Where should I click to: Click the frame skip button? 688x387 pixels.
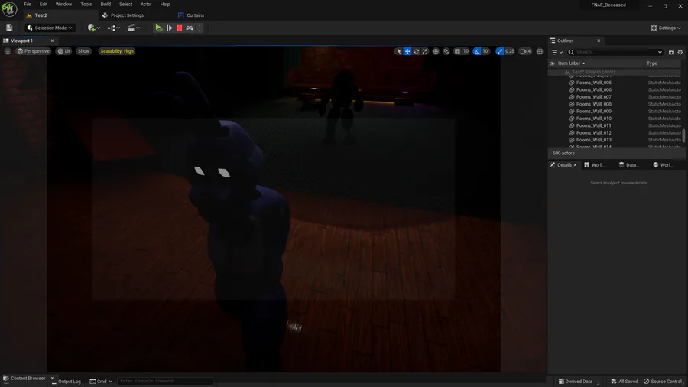[170, 28]
